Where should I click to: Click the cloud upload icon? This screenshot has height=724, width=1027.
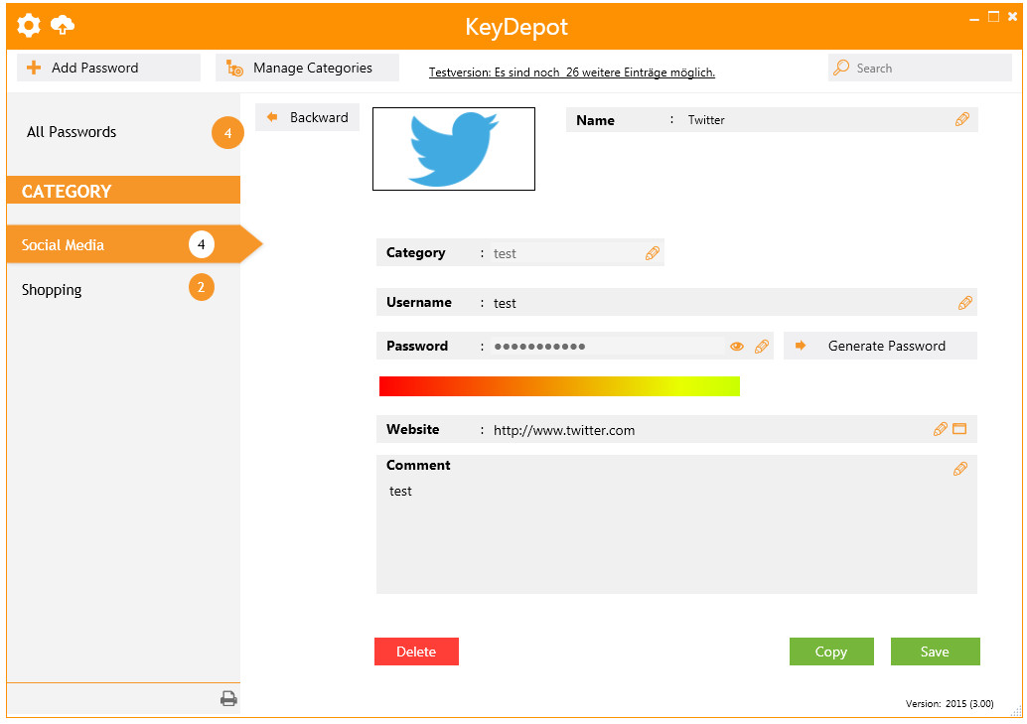tap(63, 26)
